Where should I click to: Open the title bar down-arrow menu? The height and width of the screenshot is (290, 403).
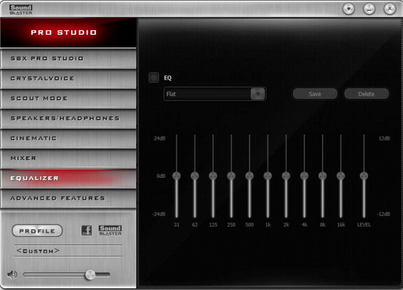[x=349, y=9]
